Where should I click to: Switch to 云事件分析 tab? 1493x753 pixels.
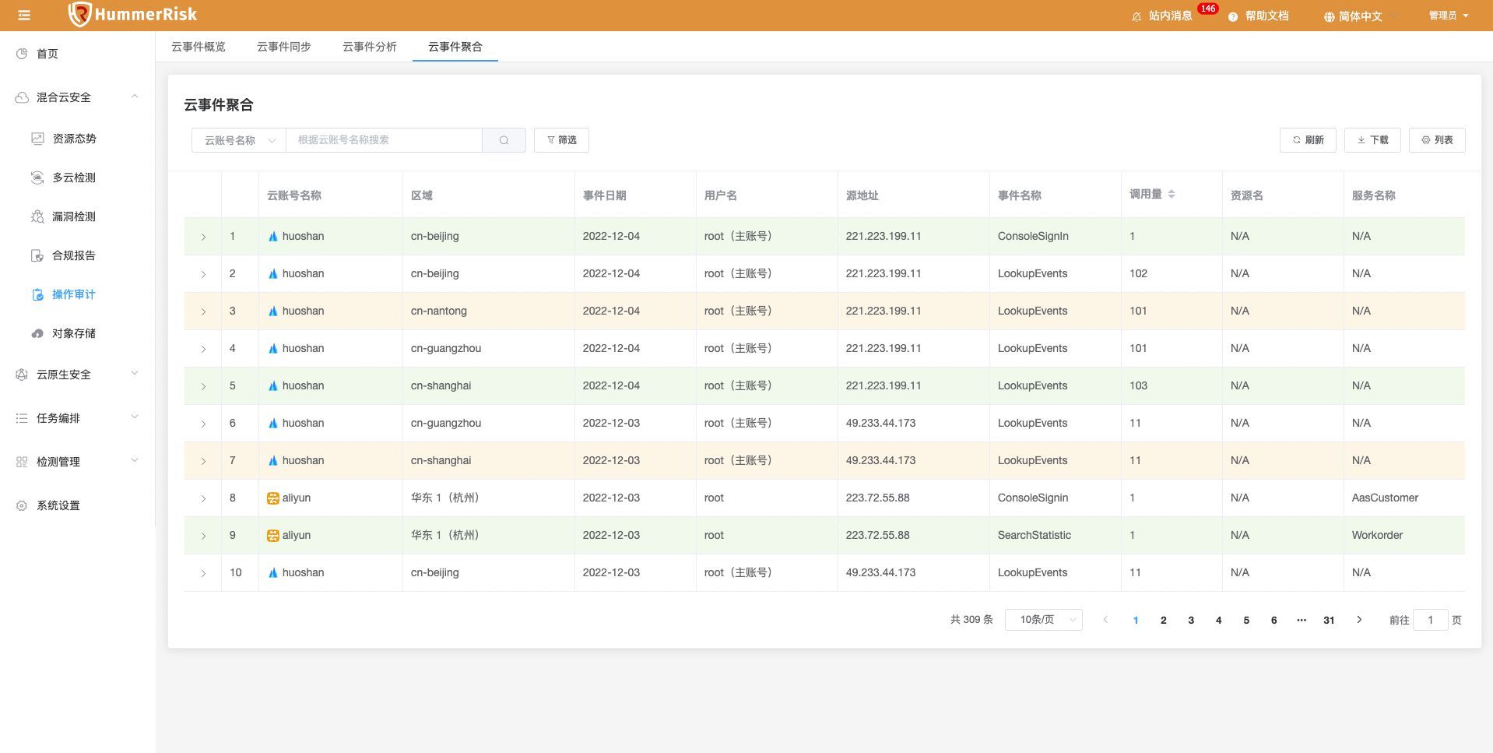click(x=370, y=47)
